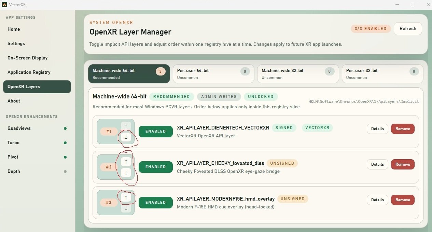Show Details of MODERNF15E_hmd_overlay layer
Screen dimensions: 432x232
tap(377, 200)
